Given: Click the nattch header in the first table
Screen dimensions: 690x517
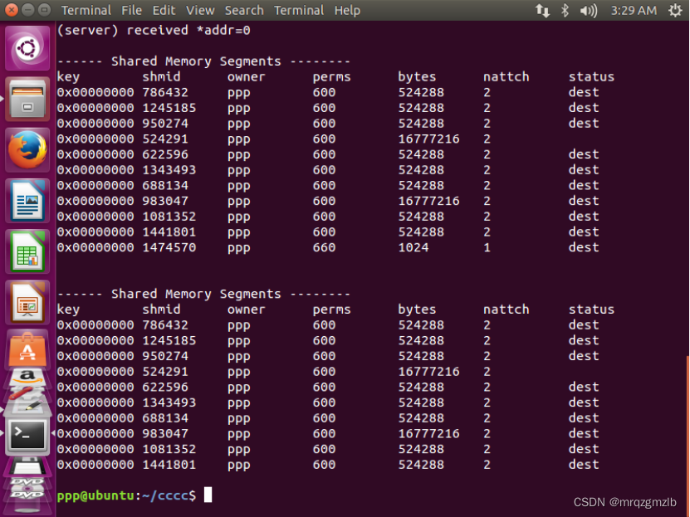Looking at the screenshot, I should tap(506, 77).
